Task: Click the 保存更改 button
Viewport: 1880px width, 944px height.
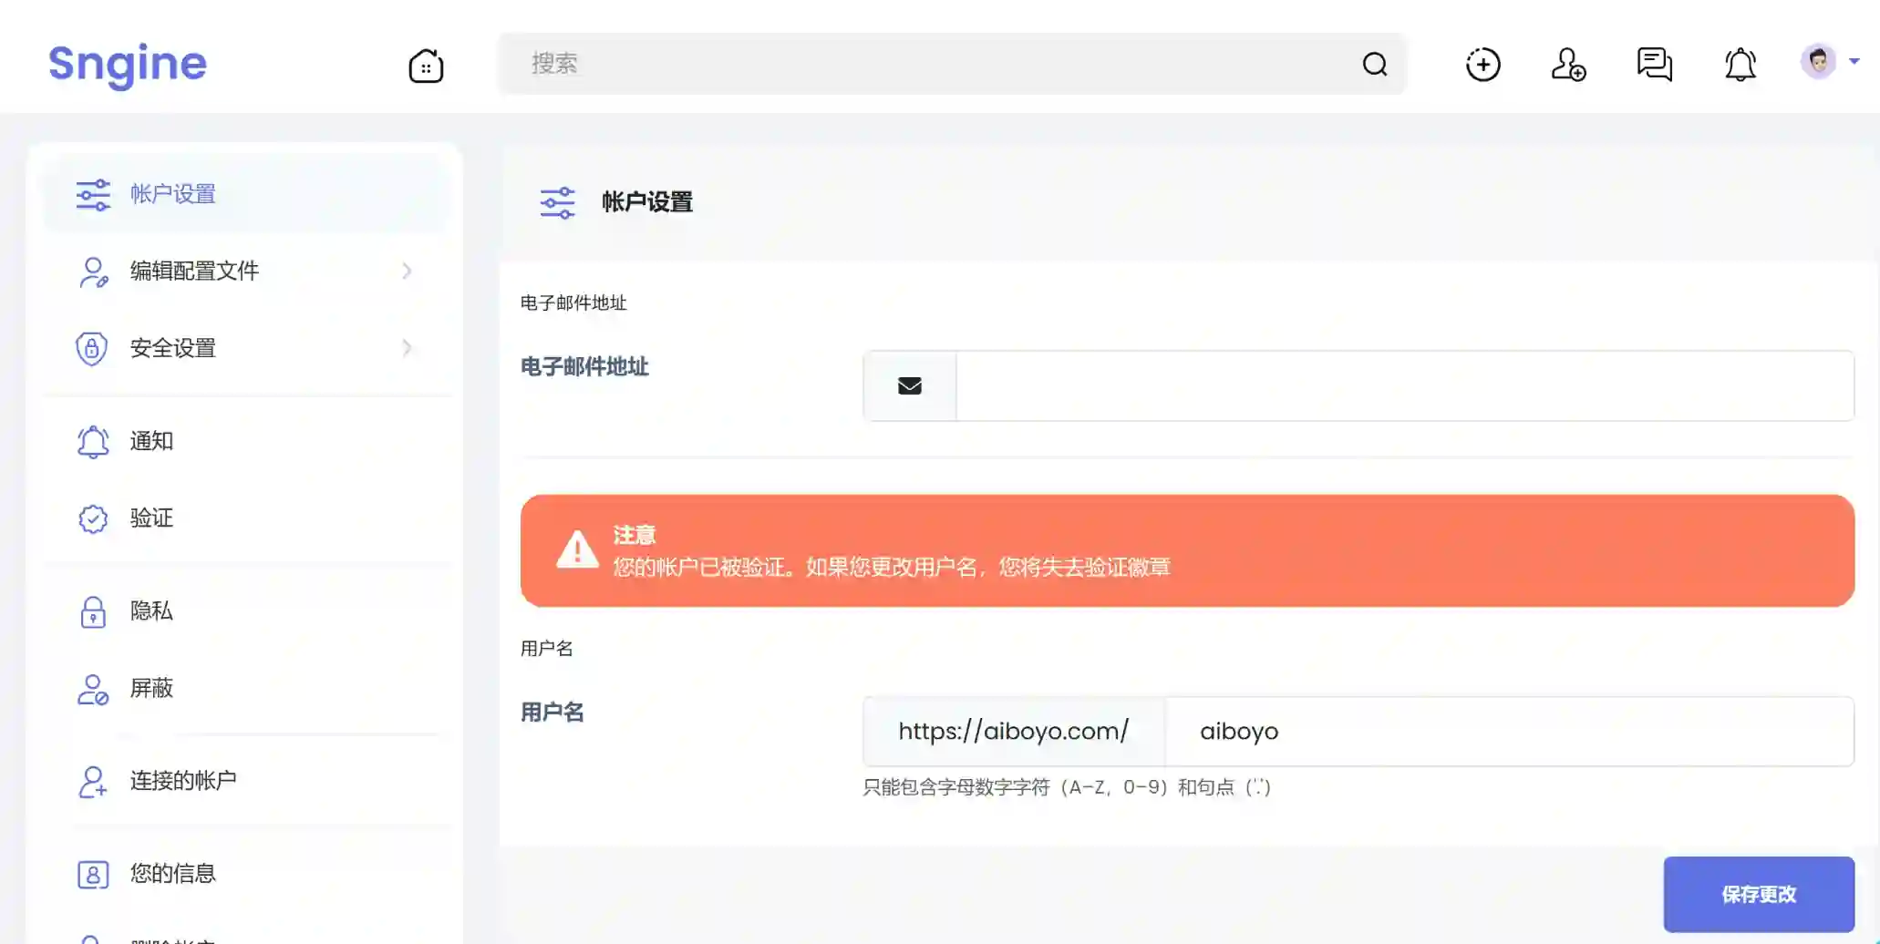Action: [x=1758, y=894]
